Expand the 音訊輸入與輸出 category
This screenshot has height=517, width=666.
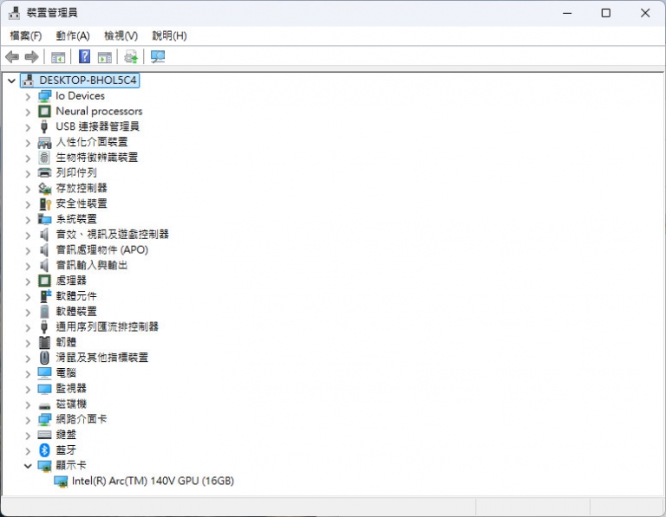point(28,266)
